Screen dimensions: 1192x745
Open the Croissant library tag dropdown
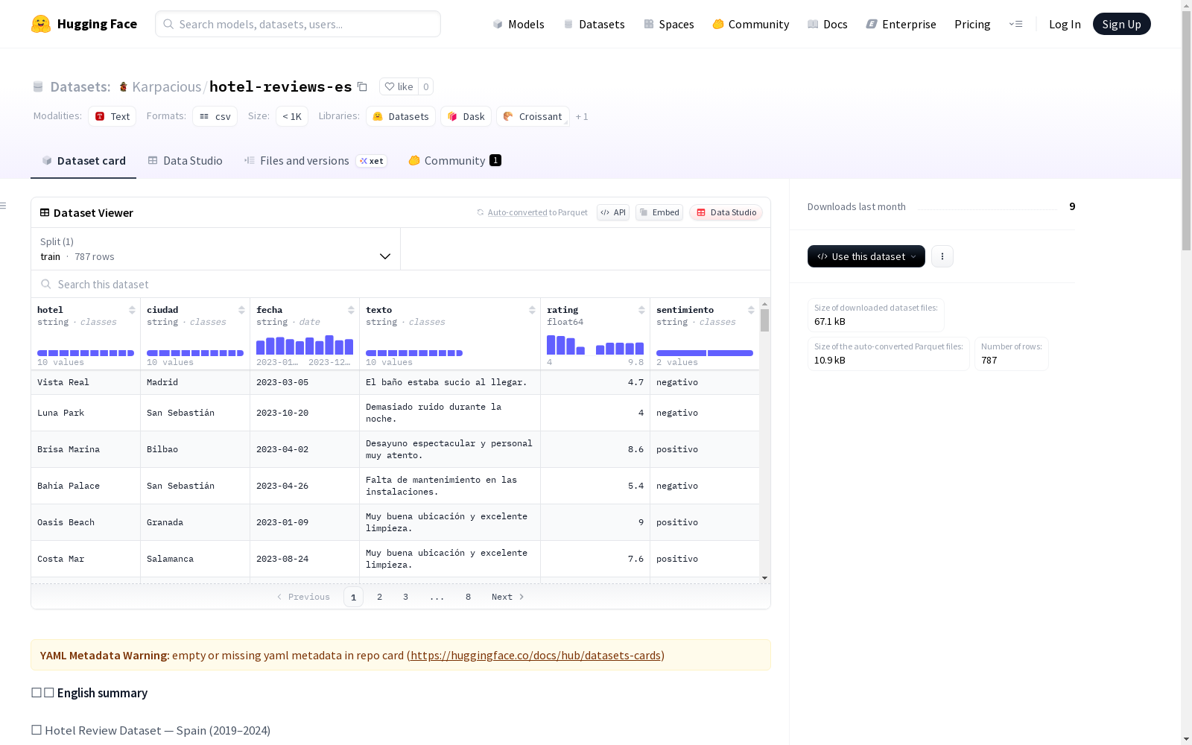pyautogui.click(x=533, y=116)
